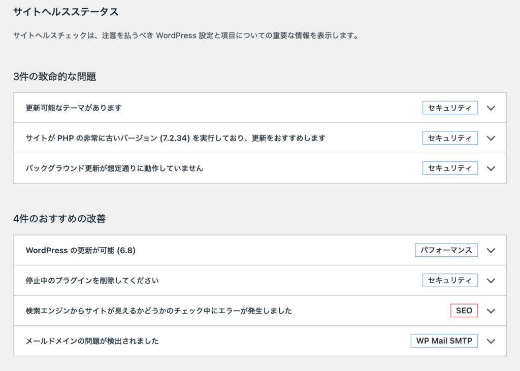This screenshot has width=520, height=371.
Task: Open the サイトが PHP の非常に古いバージョン item title
Action: (175, 138)
